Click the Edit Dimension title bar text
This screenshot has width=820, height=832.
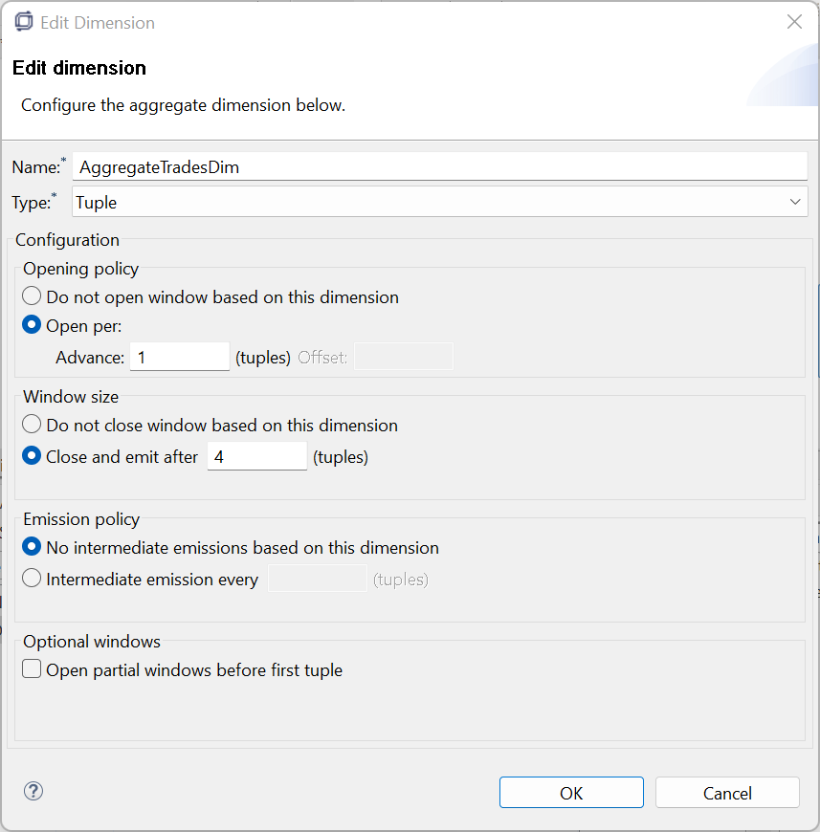98,22
